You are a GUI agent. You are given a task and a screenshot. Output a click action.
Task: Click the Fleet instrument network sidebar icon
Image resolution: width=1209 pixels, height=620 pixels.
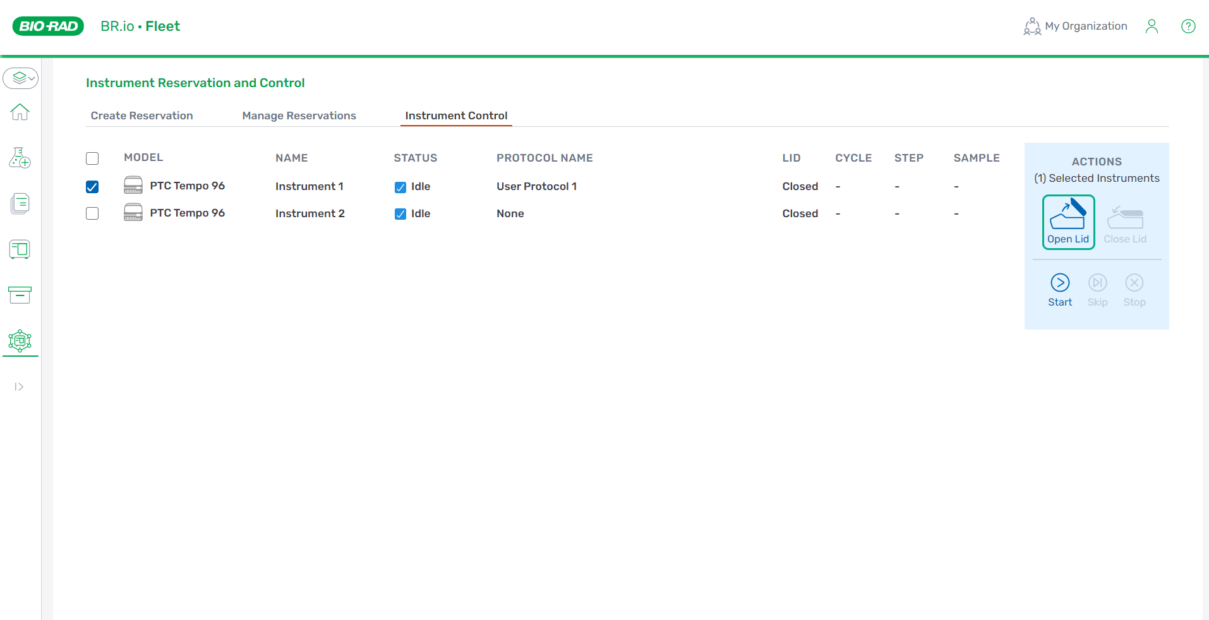(20, 341)
